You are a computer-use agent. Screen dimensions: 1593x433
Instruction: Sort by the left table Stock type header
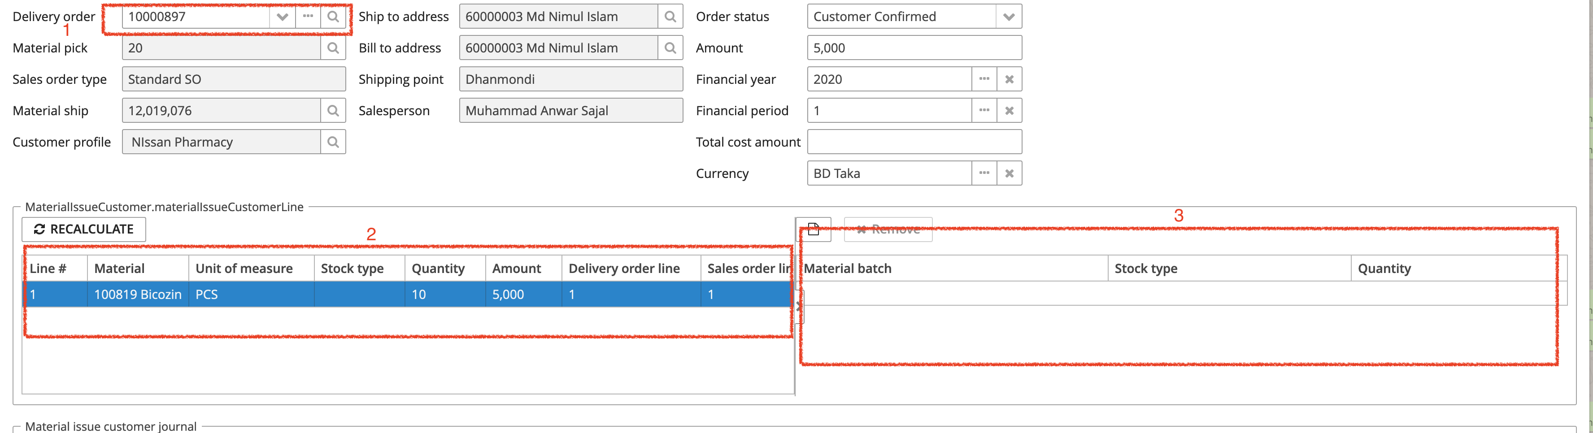pos(359,268)
